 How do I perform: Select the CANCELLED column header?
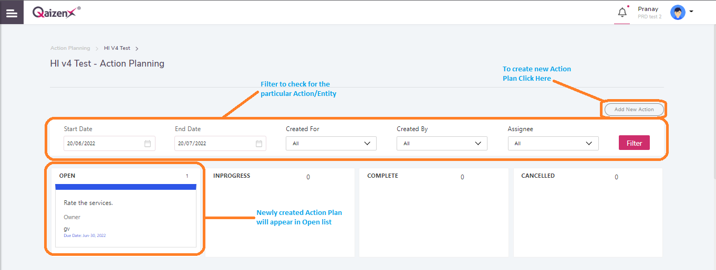tap(538, 176)
